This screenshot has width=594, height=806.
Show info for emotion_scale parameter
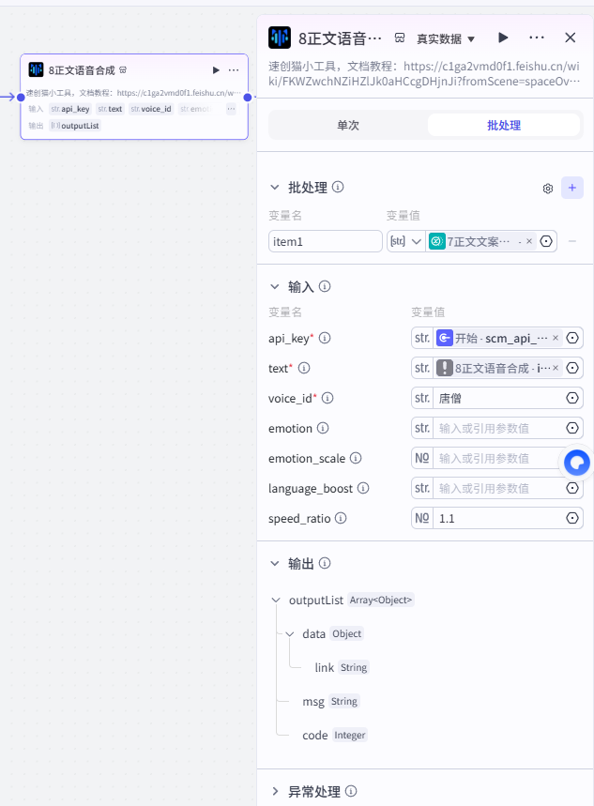(x=356, y=458)
